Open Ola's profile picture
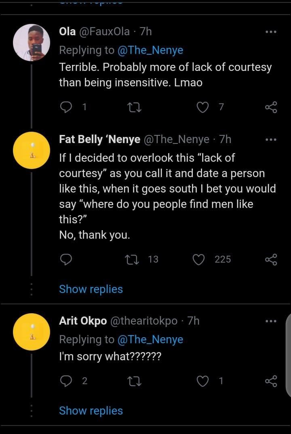Viewport: 291px width, 434px height. click(x=32, y=42)
